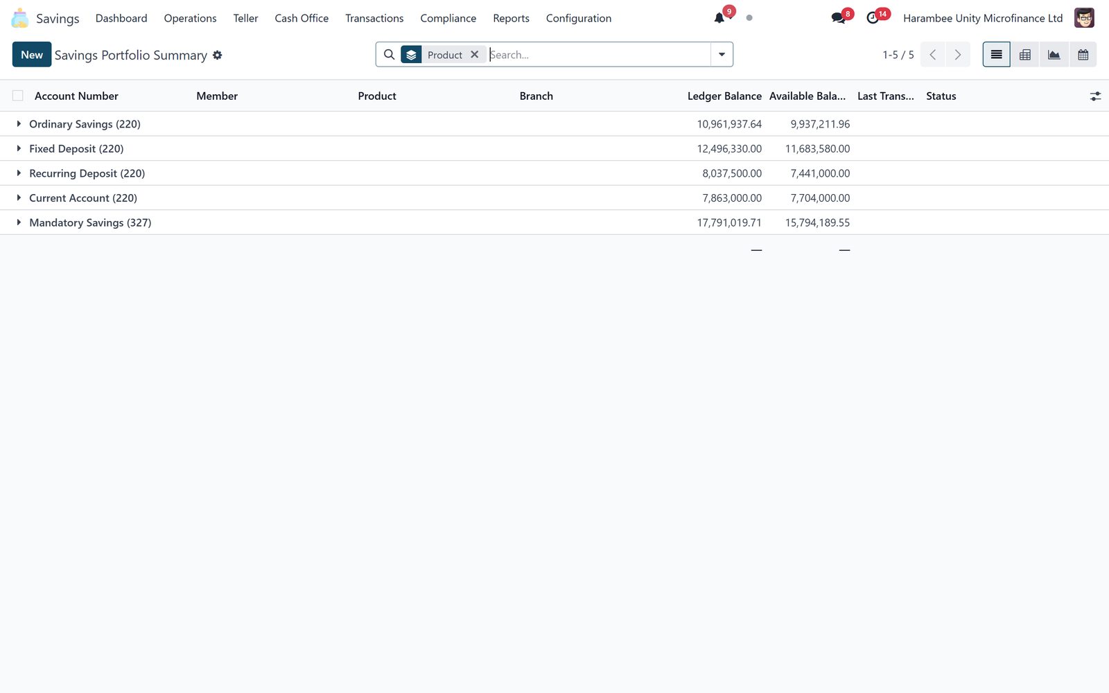Open user avatar menu
This screenshot has height=693, width=1109.
point(1084,18)
